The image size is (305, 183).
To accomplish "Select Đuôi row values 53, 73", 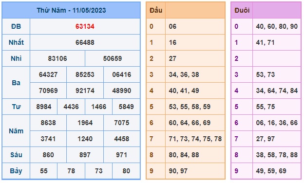I will click(x=266, y=74).
